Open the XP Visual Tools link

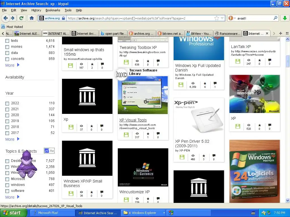tap(133, 120)
